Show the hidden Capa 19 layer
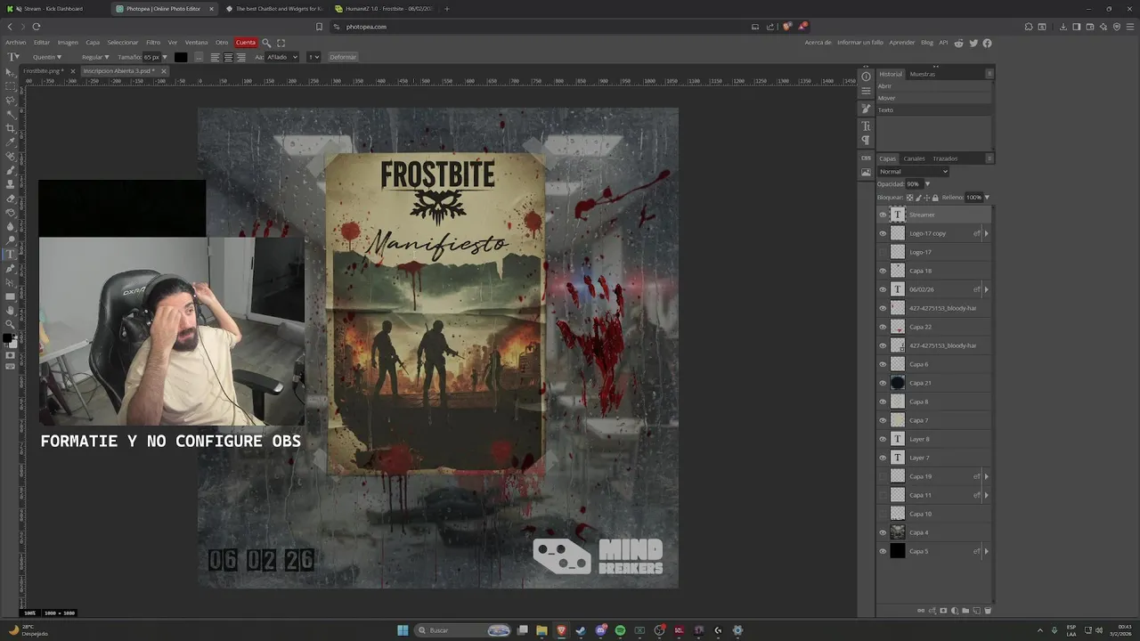This screenshot has width=1140, height=641. pyautogui.click(x=883, y=476)
